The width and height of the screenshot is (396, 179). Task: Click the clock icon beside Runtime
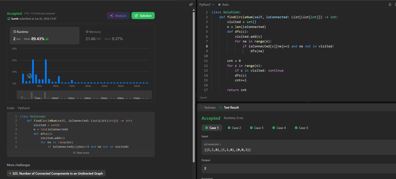click(x=15, y=32)
